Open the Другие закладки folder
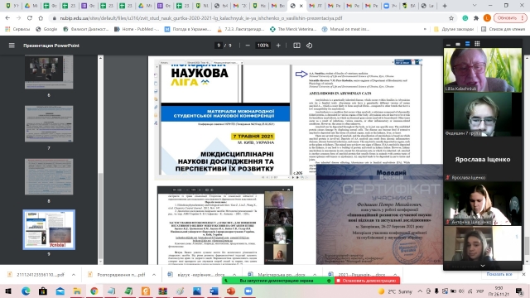The width and height of the screenshot is (530, 298). pyautogui.click(x=454, y=29)
